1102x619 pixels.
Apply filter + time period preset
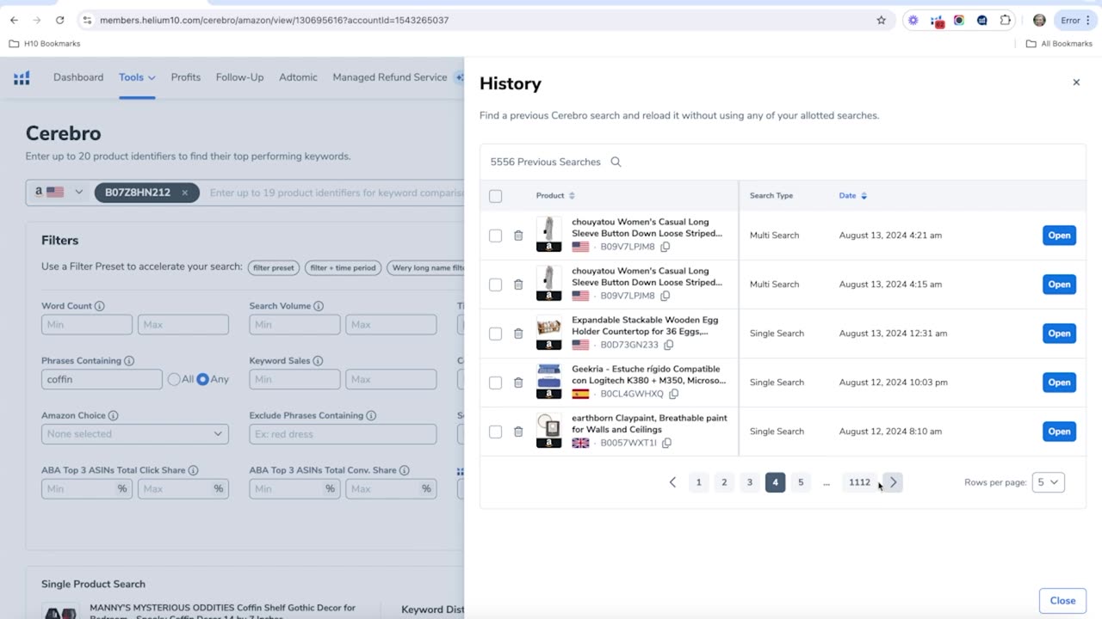pyautogui.click(x=343, y=267)
